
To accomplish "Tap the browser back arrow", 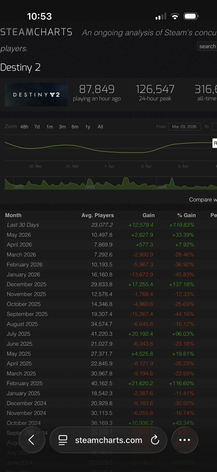I will pyautogui.click(x=31, y=440).
